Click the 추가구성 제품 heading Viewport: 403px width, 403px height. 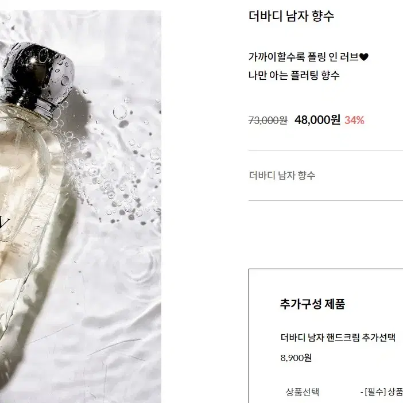312,304
